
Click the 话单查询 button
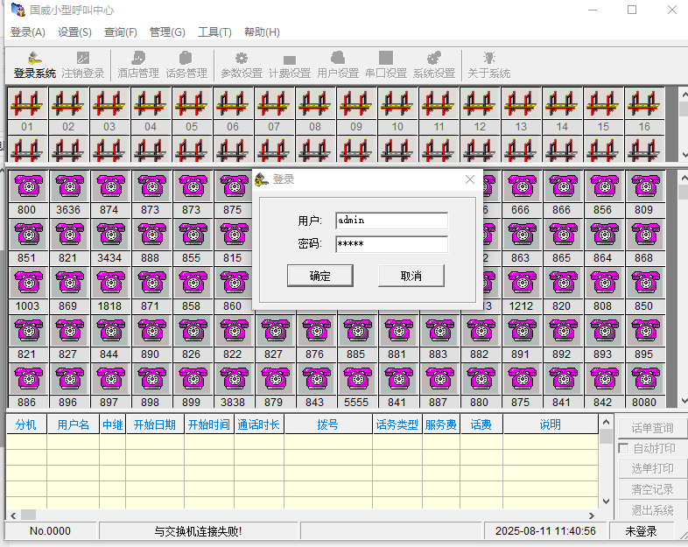pos(652,428)
